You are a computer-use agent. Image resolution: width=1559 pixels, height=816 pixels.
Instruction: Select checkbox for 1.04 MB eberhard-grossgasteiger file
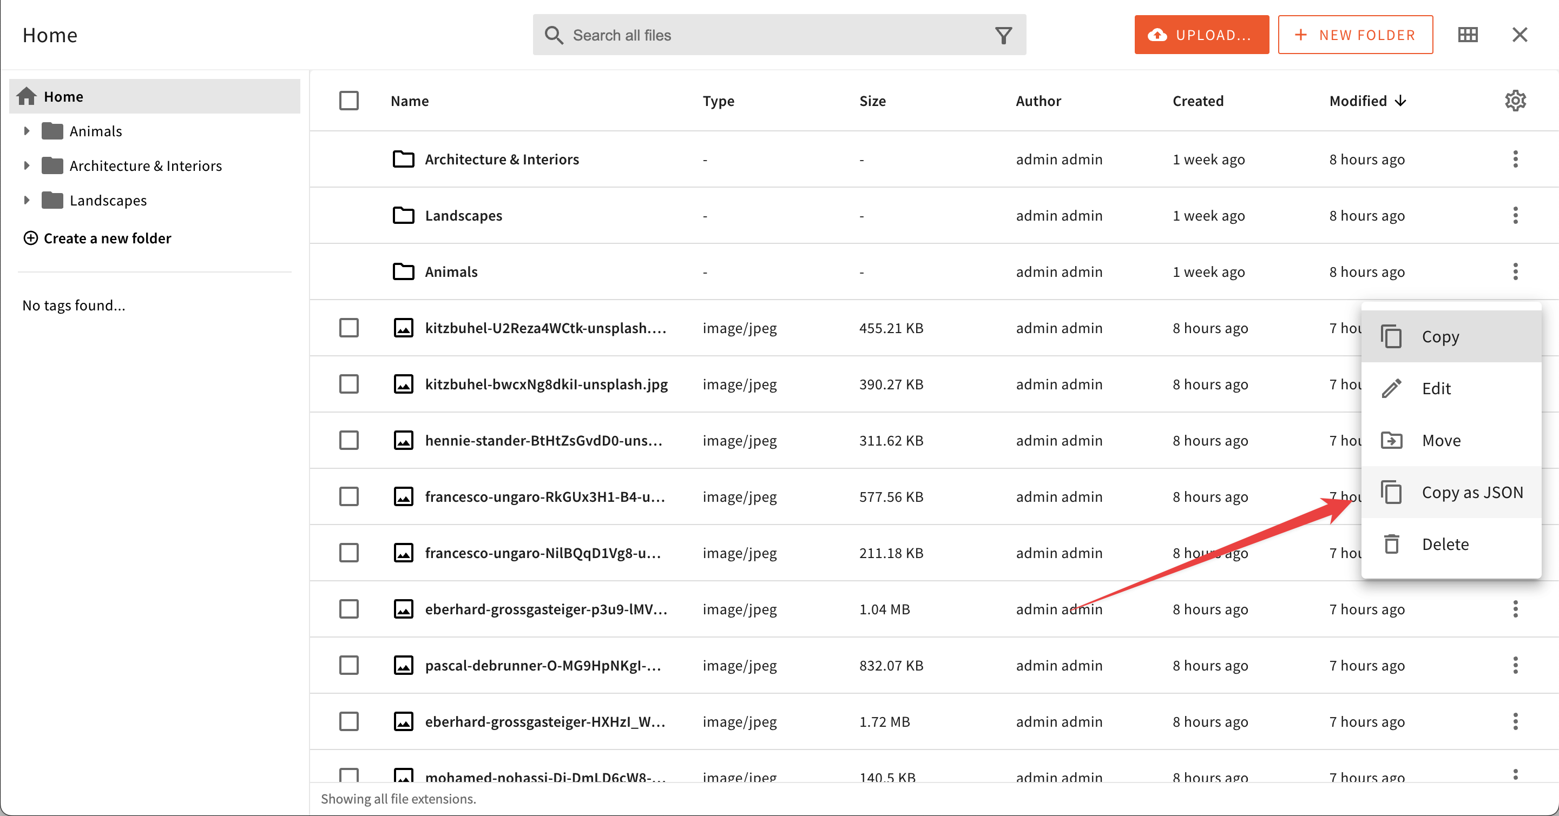tap(348, 609)
